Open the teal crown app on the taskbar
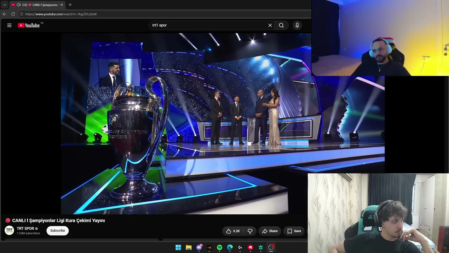 tap(261, 247)
